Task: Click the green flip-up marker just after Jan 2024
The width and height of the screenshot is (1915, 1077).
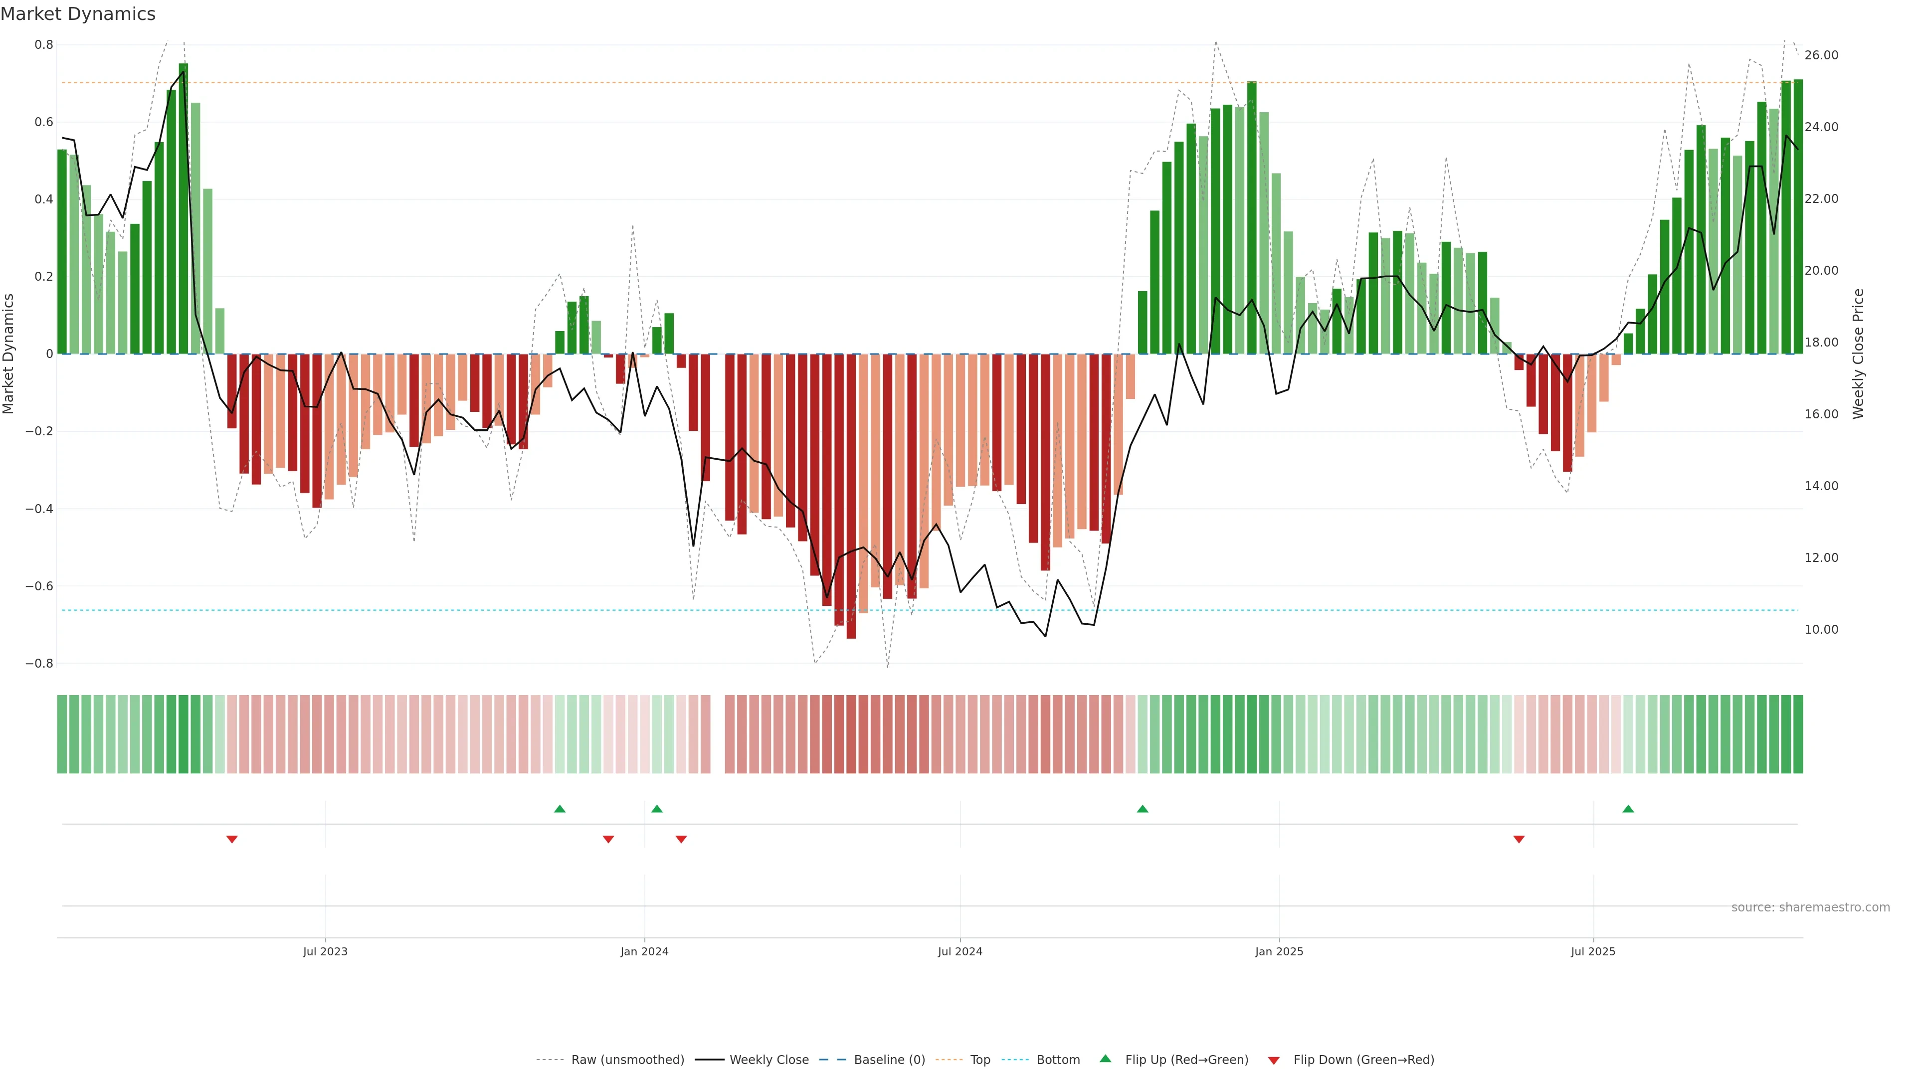Action: [656, 809]
